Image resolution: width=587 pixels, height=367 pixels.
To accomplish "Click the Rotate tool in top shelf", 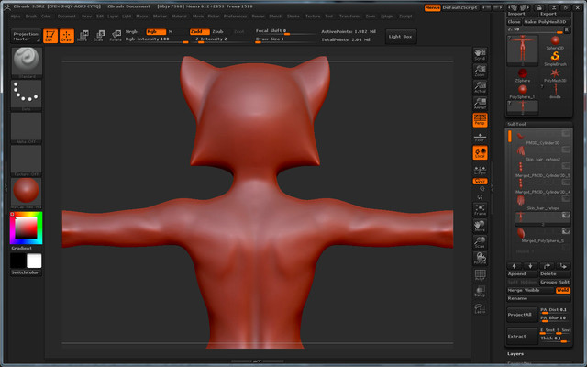I will coord(115,36).
